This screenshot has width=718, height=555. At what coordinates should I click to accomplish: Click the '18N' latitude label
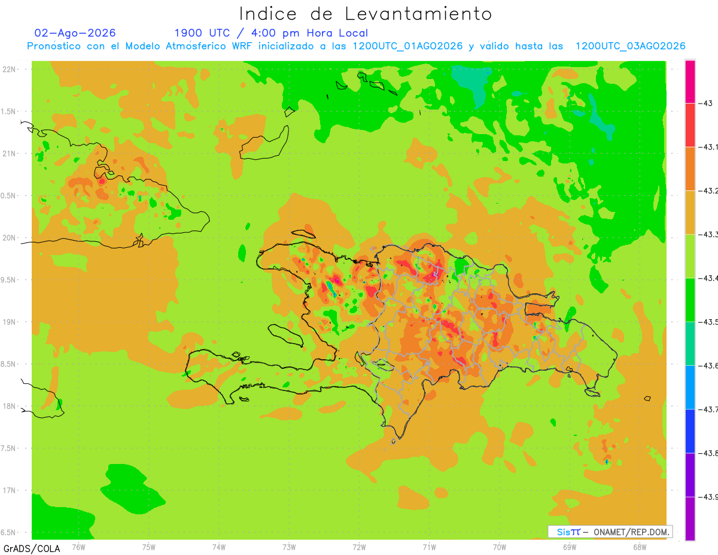10,406
